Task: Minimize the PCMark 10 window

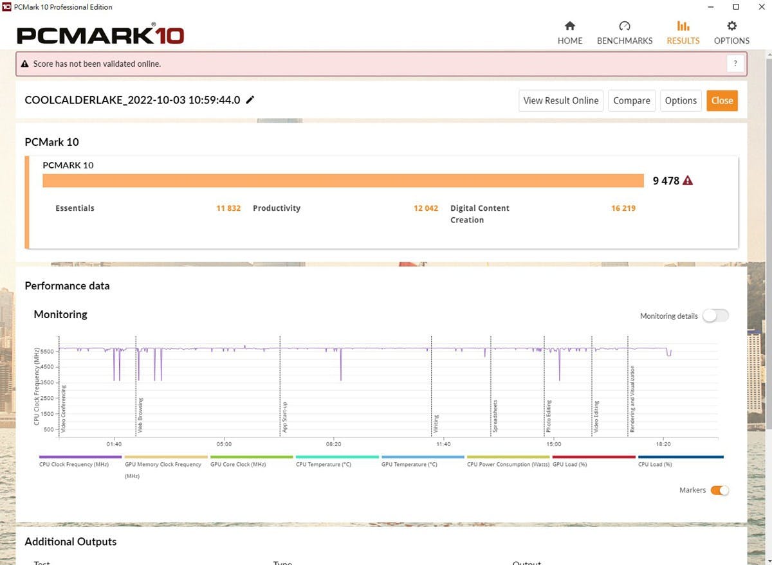Action: pyautogui.click(x=712, y=7)
